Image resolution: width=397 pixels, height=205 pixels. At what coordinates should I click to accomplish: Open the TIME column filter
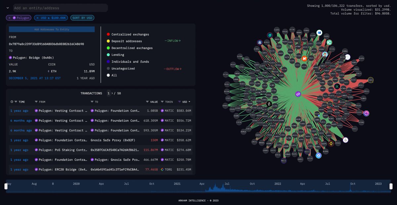click(x=16, y=102)
